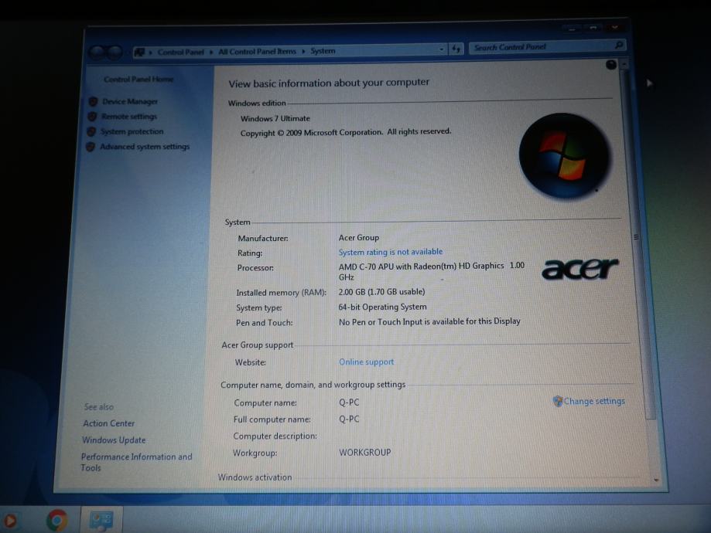Click the refresh button beside address bar
The width and height of the screenshot is (711, 533).
coord(456,49)
